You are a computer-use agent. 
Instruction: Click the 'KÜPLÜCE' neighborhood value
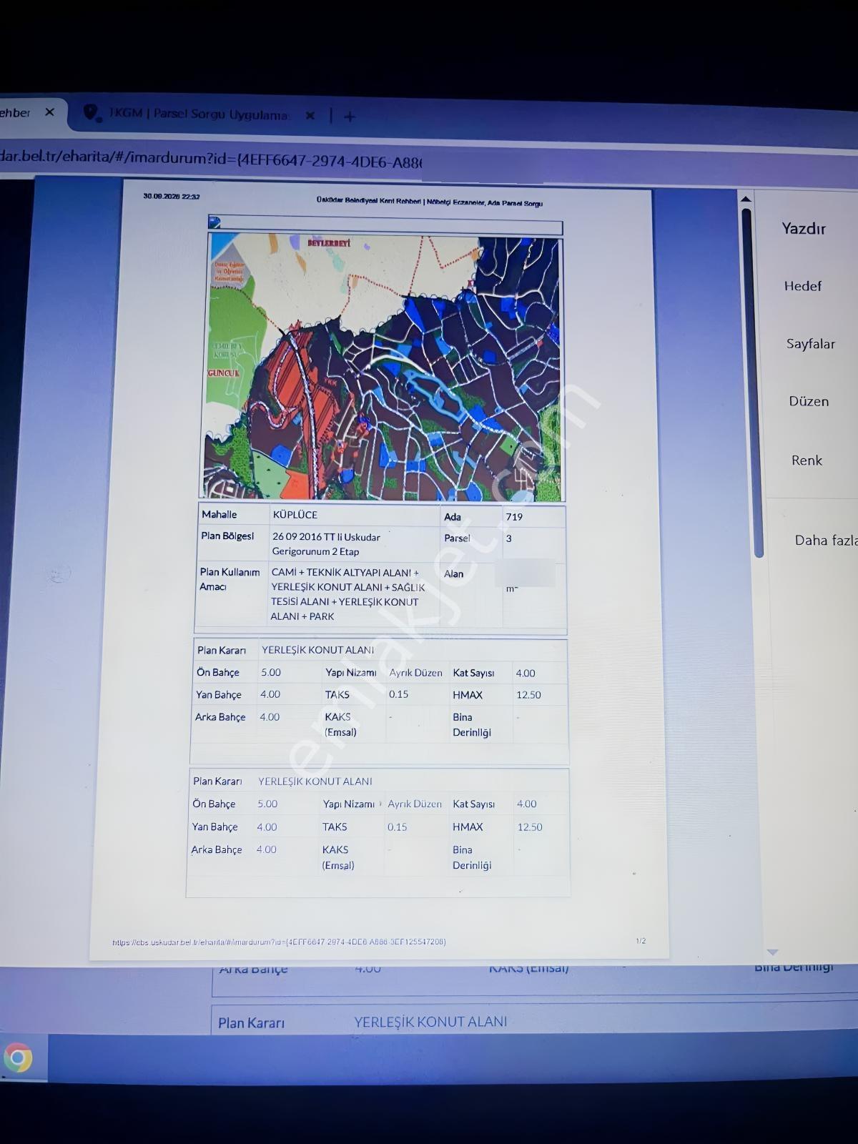[x=295, y=515]
